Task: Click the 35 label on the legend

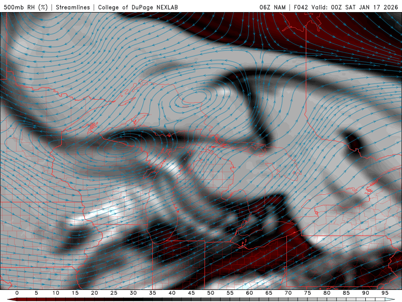Action: click(x=153, y=293)
